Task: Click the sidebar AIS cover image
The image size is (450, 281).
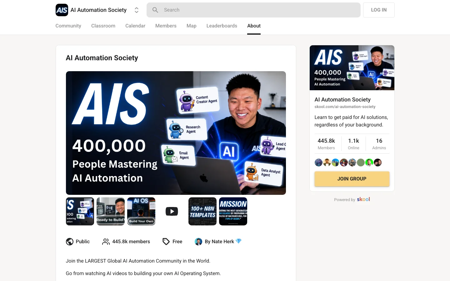Action: 352,68
